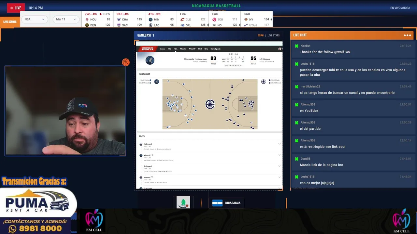The height and width of the screenshot is (234, 417).
Task: Click the Clippers logo in scoreboard strip
Action: pos(151,25)
